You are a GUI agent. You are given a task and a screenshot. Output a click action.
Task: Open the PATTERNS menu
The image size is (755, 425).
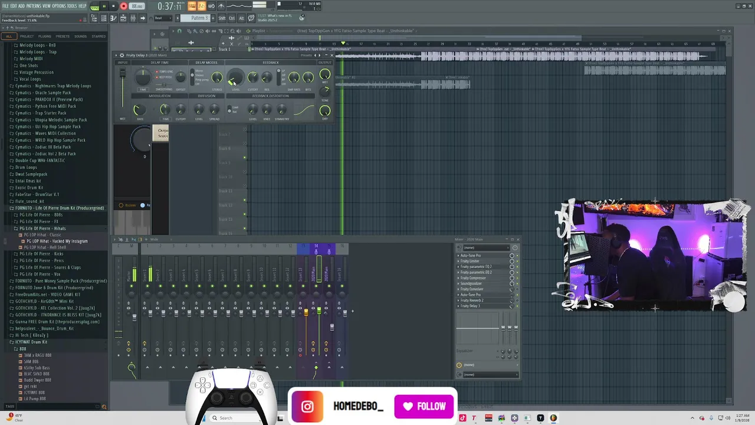[34, 6]
